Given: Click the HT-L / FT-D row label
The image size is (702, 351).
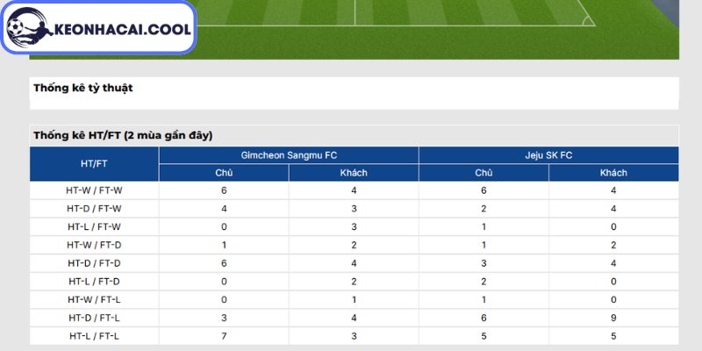Looking at the screenshot, I should click(x=94, y=281).
